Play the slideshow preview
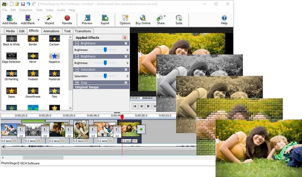Viewport: 302px width, 177px height. point(148,106)
